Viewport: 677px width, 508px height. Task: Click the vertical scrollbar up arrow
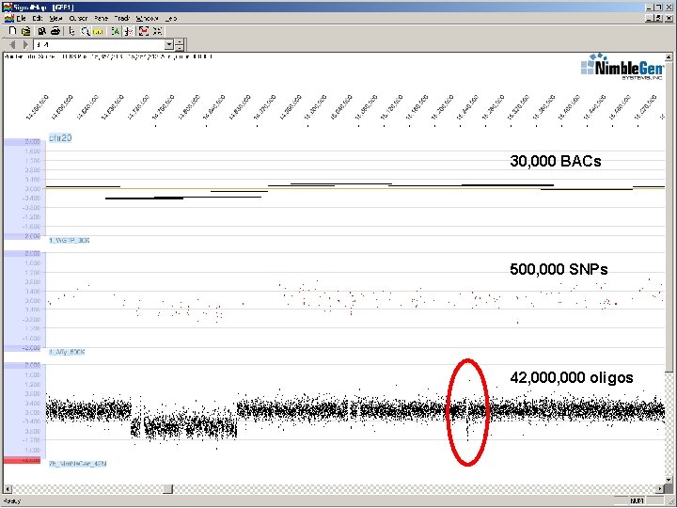click(669, 56)
